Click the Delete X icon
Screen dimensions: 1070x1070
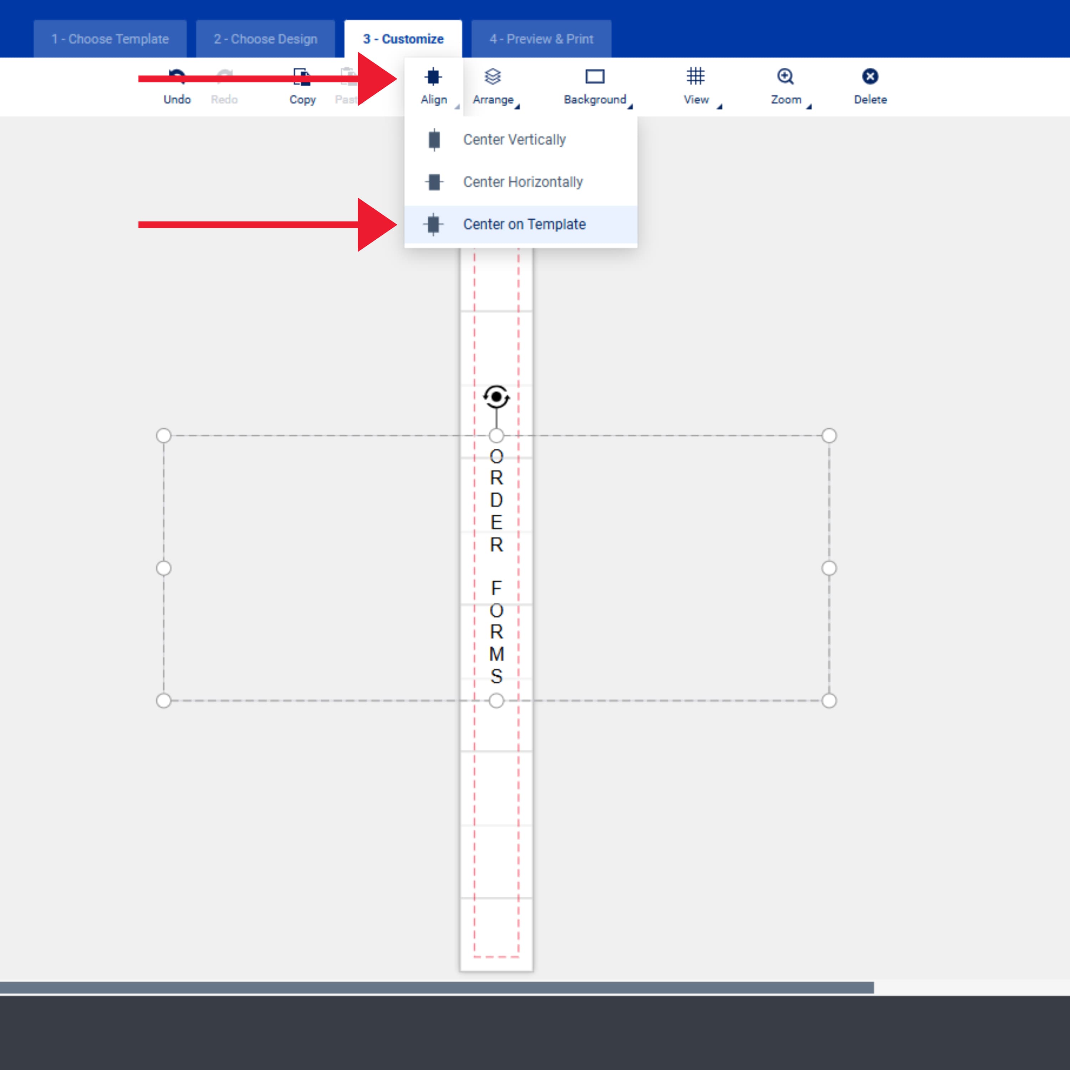pyautogui.click(x=870, y=76)
